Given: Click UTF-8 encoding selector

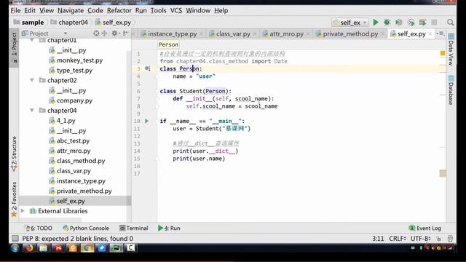Looking at the screenshot, I should 421,239.
